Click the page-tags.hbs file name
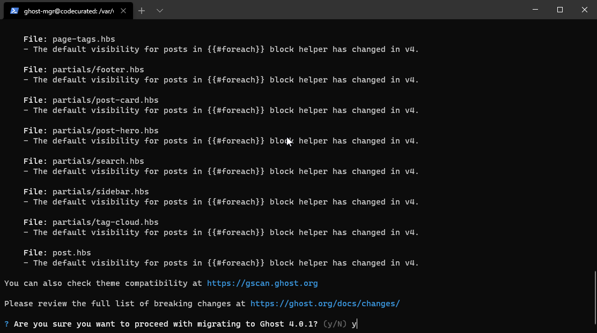 coord(84,39)
